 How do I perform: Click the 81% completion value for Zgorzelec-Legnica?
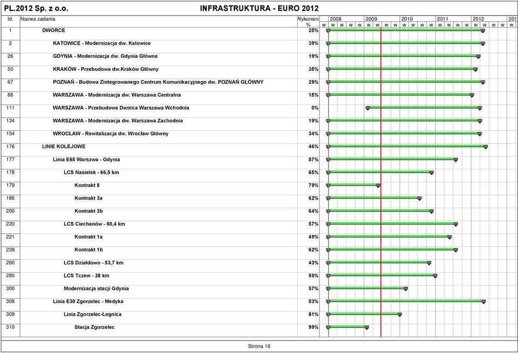[313, 314]
